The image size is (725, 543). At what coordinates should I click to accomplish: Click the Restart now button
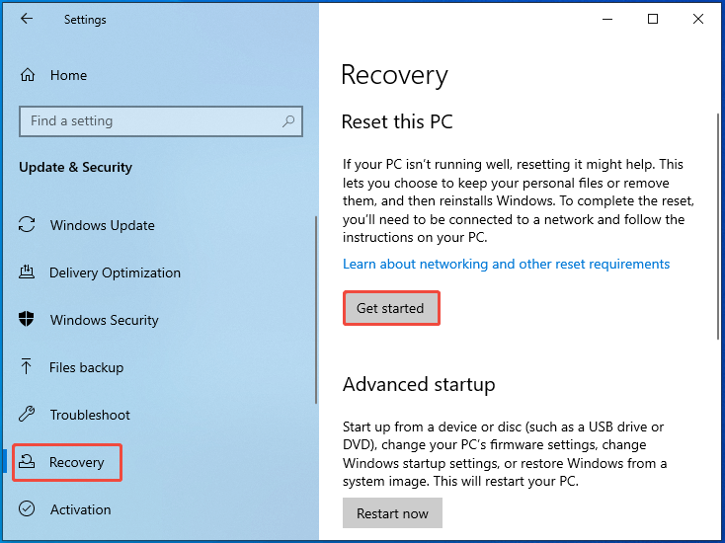pos(392,513)
